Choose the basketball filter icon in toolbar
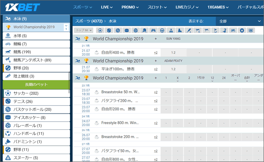The width and height of the screenshot is (264, 162). click(x=118, y=30)
